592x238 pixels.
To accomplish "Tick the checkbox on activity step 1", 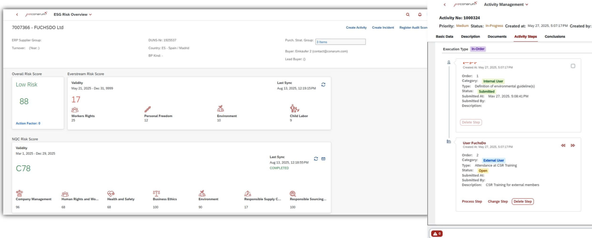I will point(573,66).
